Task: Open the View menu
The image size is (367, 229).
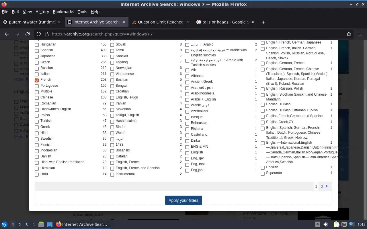Action: coord(27,12)
